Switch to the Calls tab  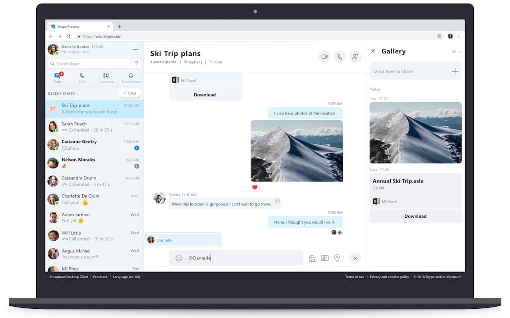[x=82, y=77]
